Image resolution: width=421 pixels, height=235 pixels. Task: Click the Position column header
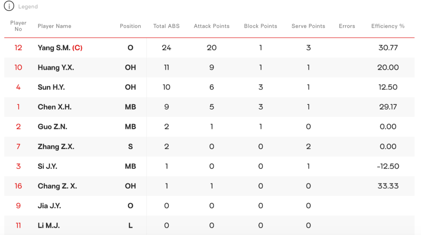coord(130,26)
